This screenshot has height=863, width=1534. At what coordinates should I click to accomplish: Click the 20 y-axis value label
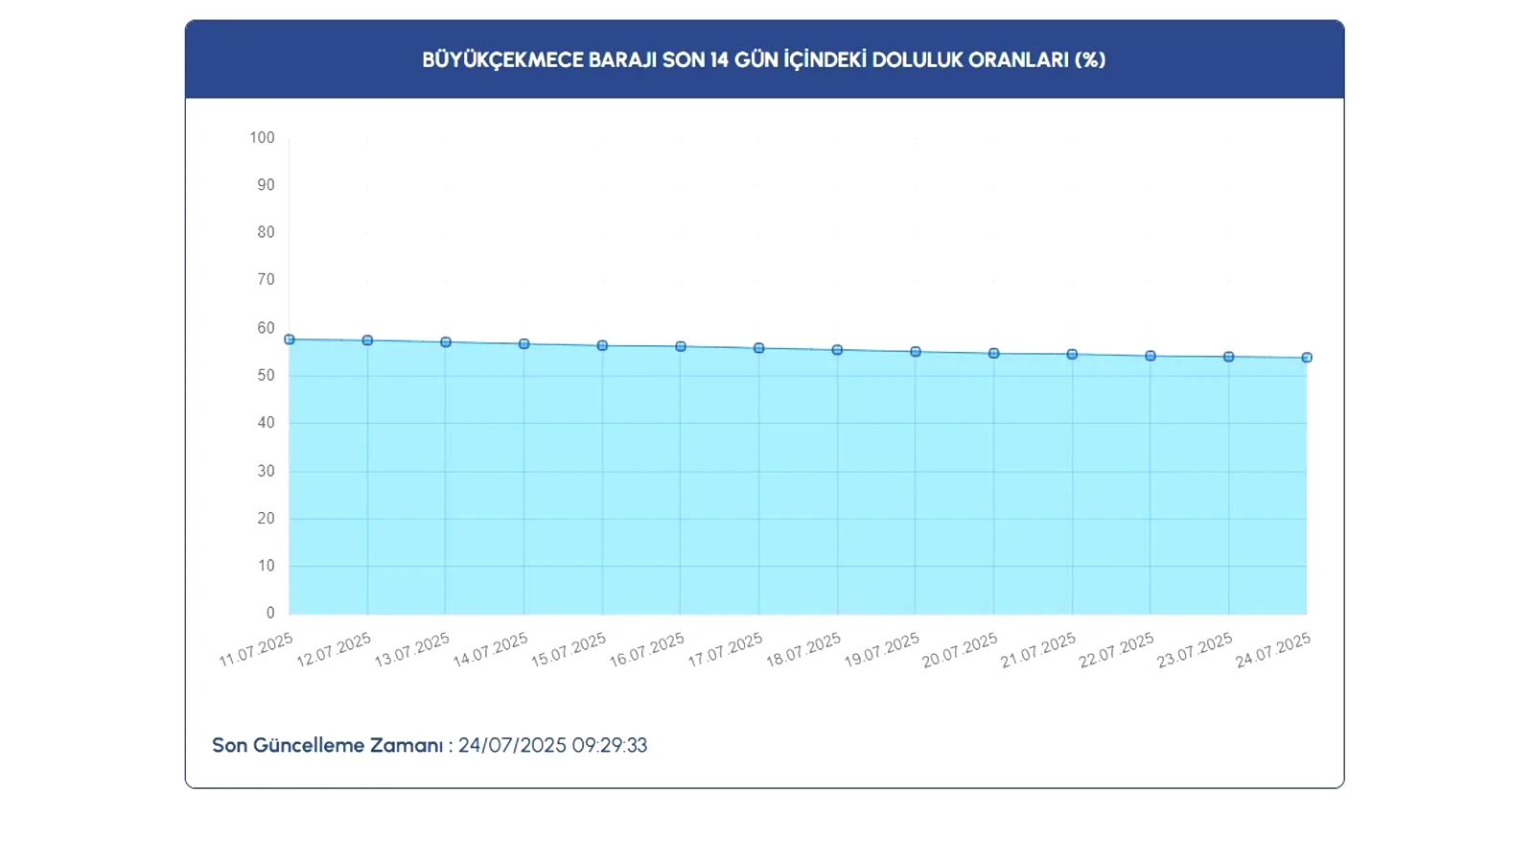tap(266, 519)
